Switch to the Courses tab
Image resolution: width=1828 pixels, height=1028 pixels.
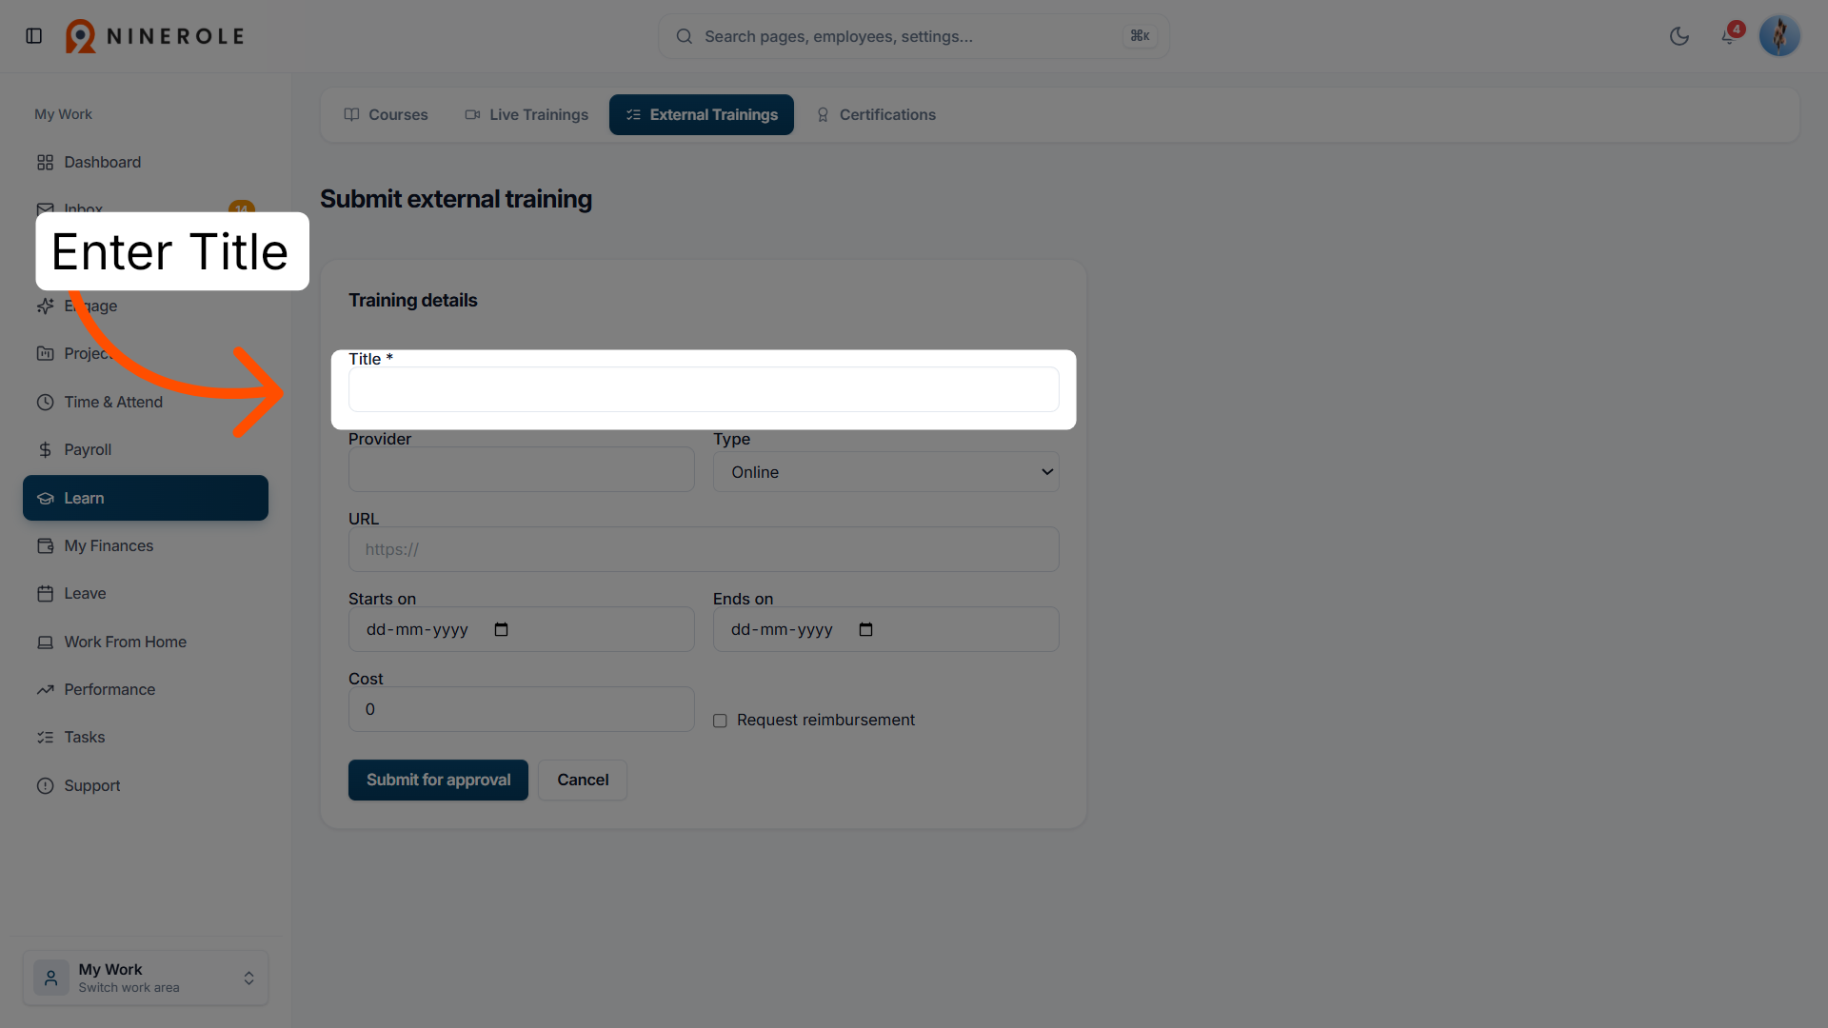point(386,114)
